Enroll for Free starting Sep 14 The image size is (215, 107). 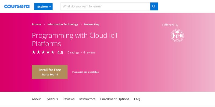tap(50, 72)
